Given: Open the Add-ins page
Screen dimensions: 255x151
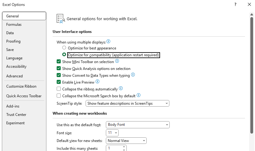Looking at the screenshot, I should pos(24,106).
